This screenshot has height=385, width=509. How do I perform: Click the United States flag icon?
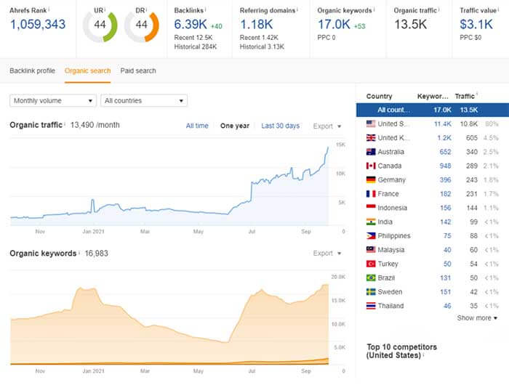coord(371,123)
